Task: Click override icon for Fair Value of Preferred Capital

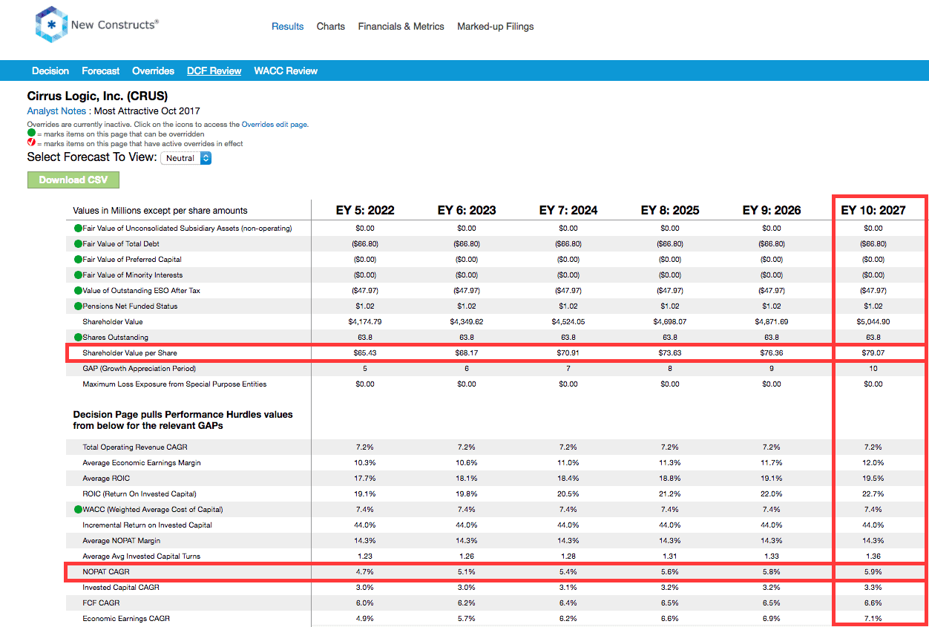Action: point(78,260)
